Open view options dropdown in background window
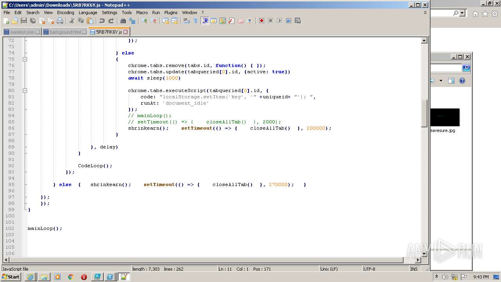The width and height of the screenshot is (501, 282). tap(441, 81)
